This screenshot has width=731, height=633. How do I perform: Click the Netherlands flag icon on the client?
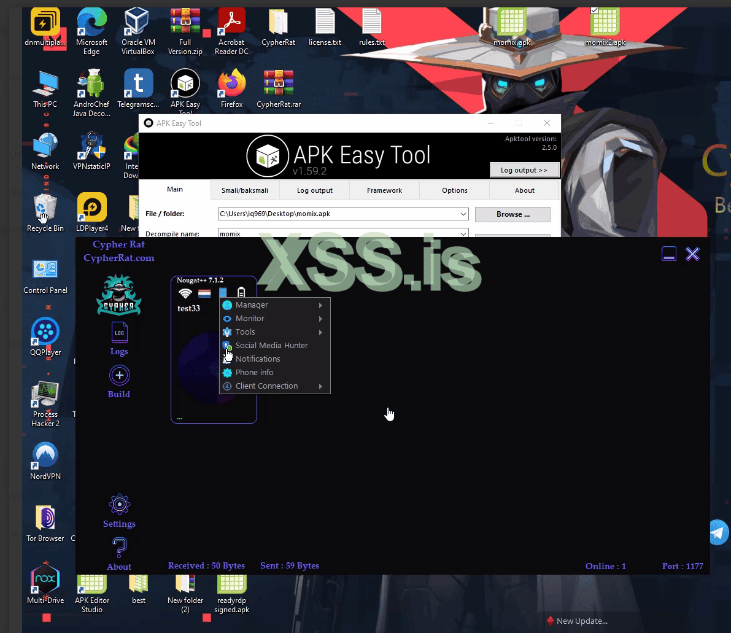204,293
